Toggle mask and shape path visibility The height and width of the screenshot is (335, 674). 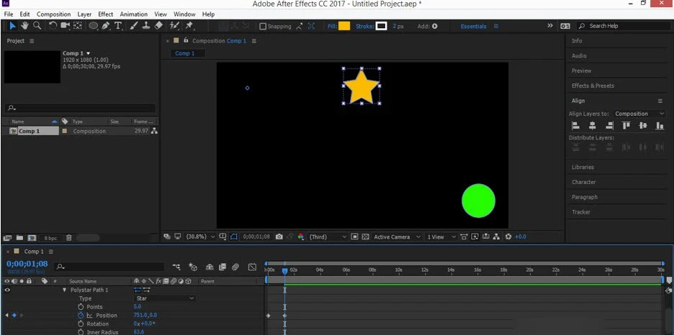click(234, 237)
